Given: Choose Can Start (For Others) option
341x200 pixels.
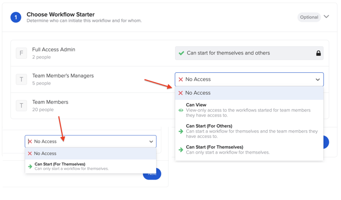Looking at the screenshot, I should click(249, 131).
